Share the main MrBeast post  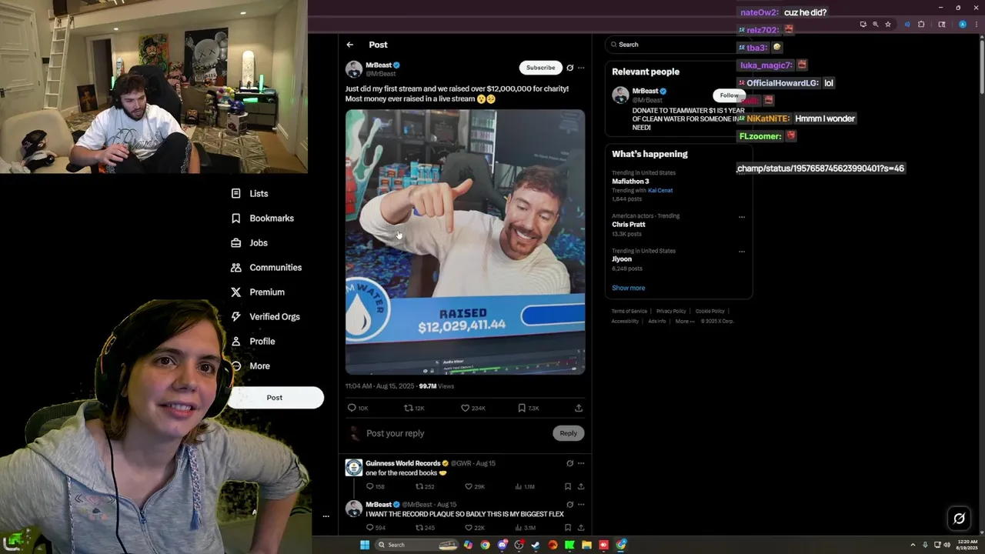579,408
